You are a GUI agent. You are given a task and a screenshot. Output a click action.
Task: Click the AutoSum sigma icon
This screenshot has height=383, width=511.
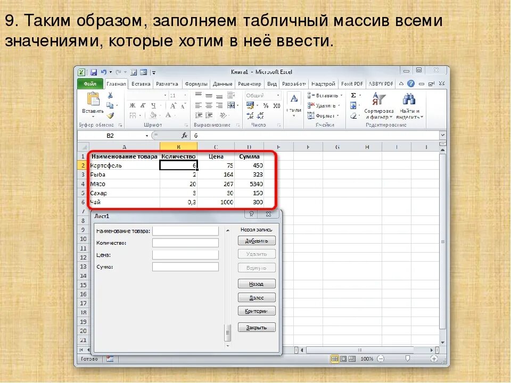pyautogui.click(x=353, y=95)
